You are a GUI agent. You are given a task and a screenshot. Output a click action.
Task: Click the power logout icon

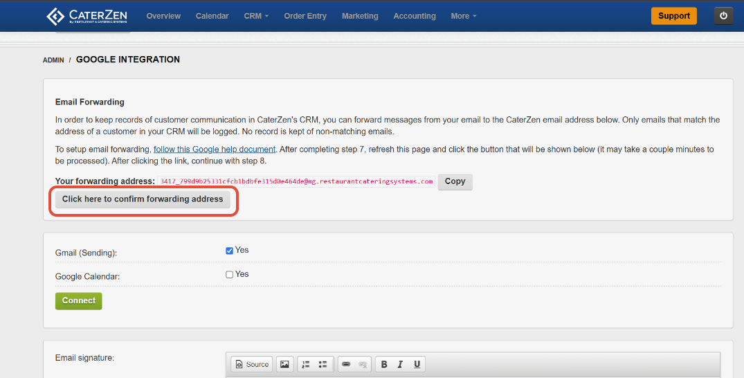pos(723,16)
